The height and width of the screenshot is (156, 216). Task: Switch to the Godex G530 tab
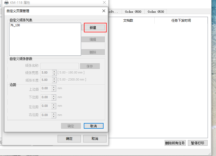coord(156,12)
